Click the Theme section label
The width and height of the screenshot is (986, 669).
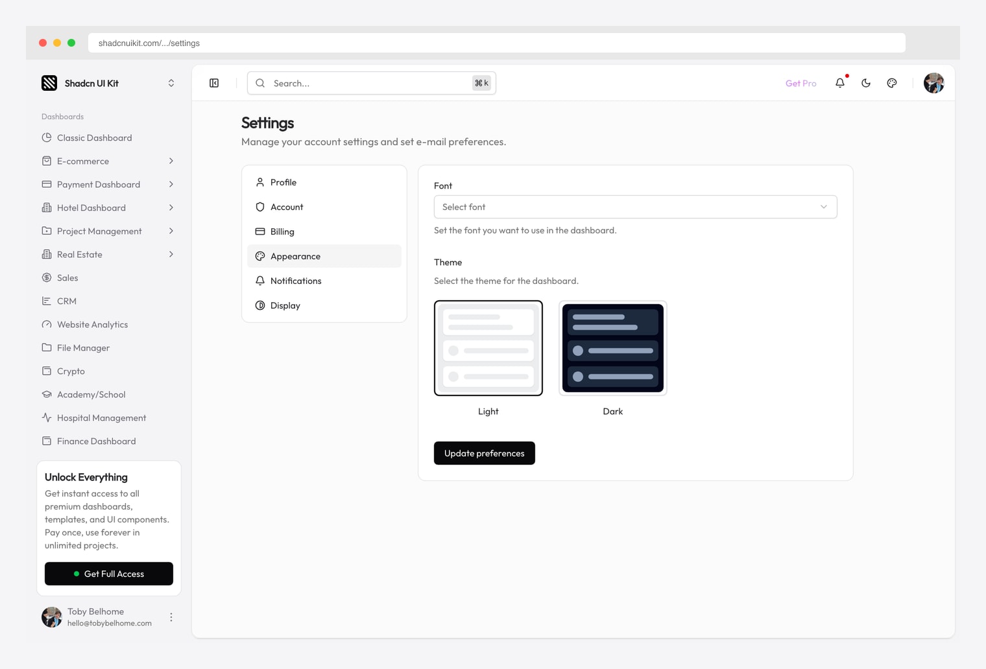(448, 262)
